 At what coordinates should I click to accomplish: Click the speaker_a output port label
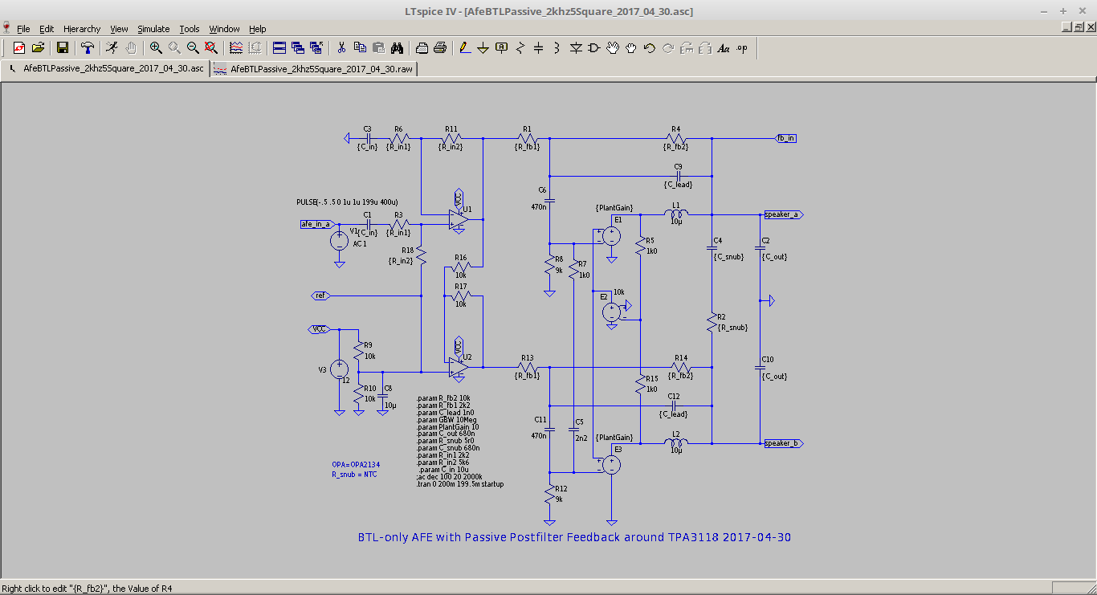pyautogui.click(x=781, y=214)
